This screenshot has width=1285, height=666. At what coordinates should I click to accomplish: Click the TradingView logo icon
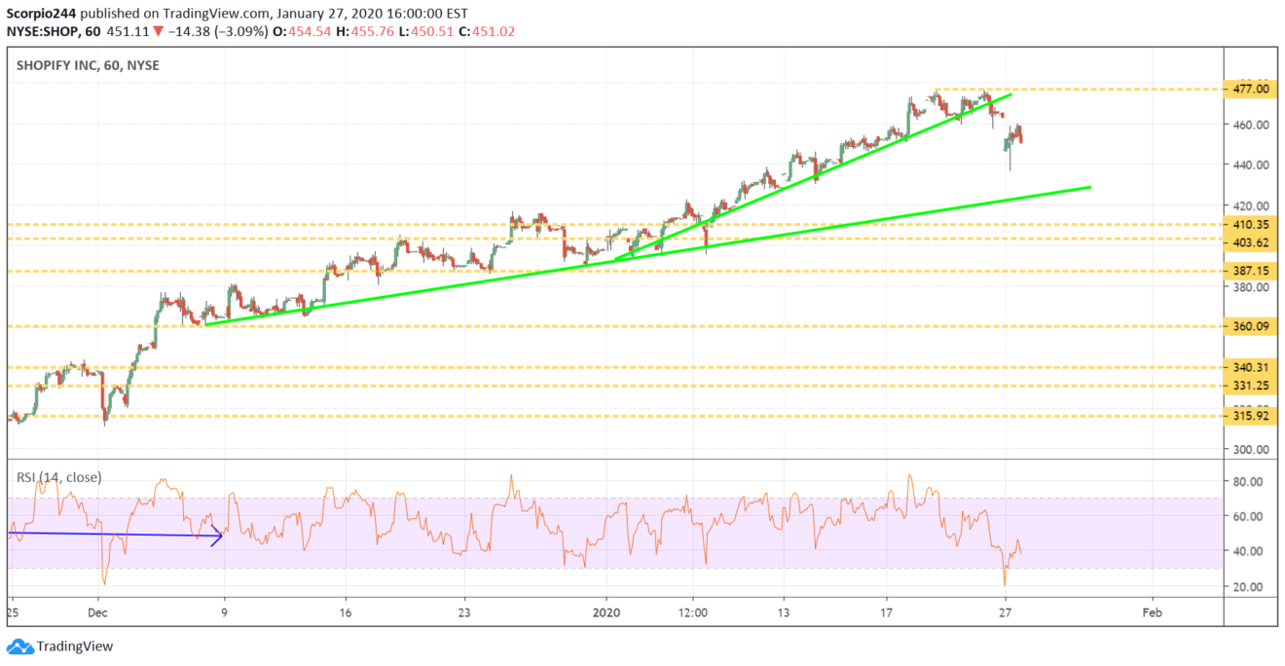[x=19, y=647]
